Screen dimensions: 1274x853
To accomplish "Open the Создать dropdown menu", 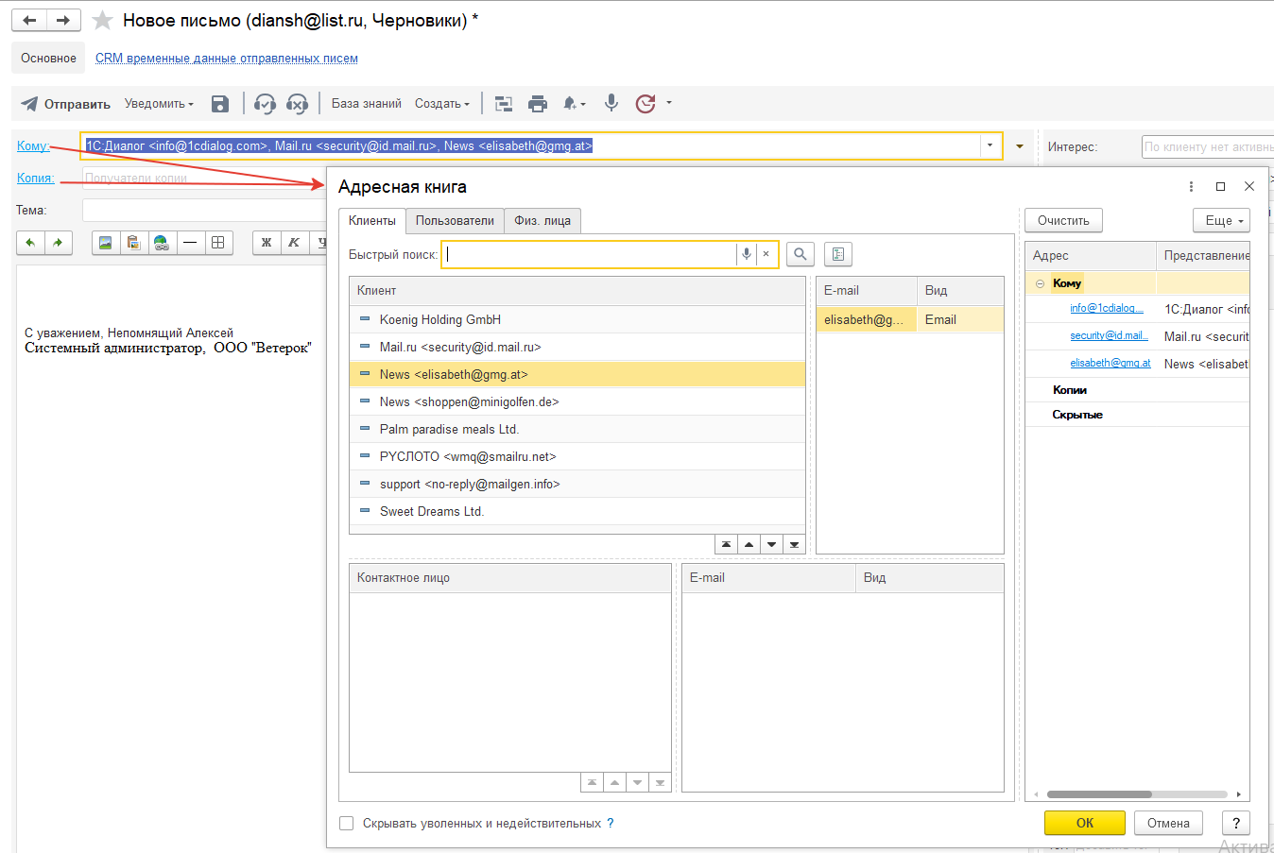I will 442,104.
